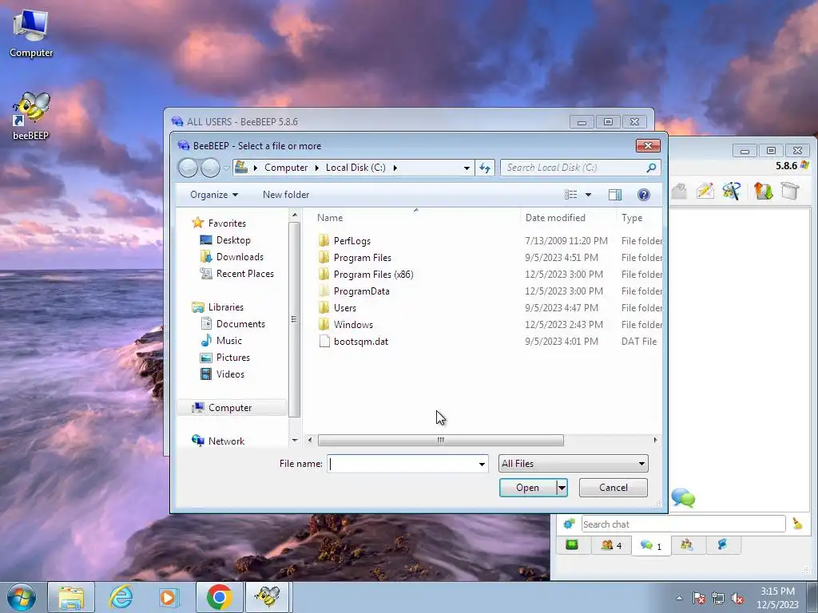Click the Back navigation arrow in dialog
This screenshot has height=613, width=818.
[189, 168]
